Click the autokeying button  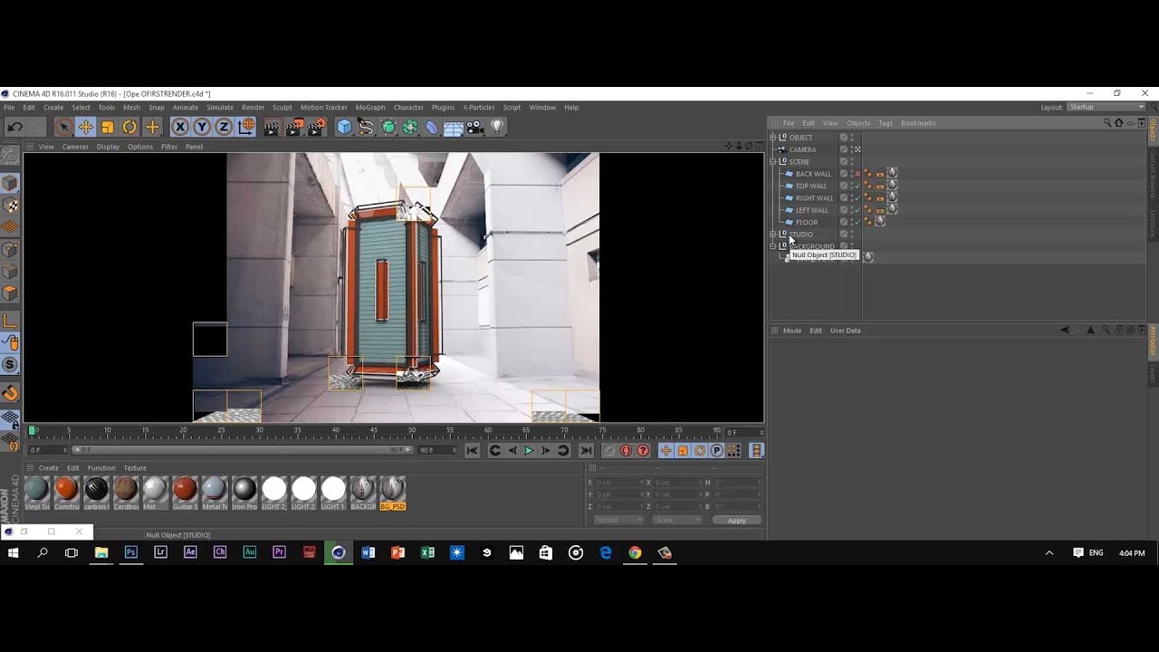pos(626,450)
